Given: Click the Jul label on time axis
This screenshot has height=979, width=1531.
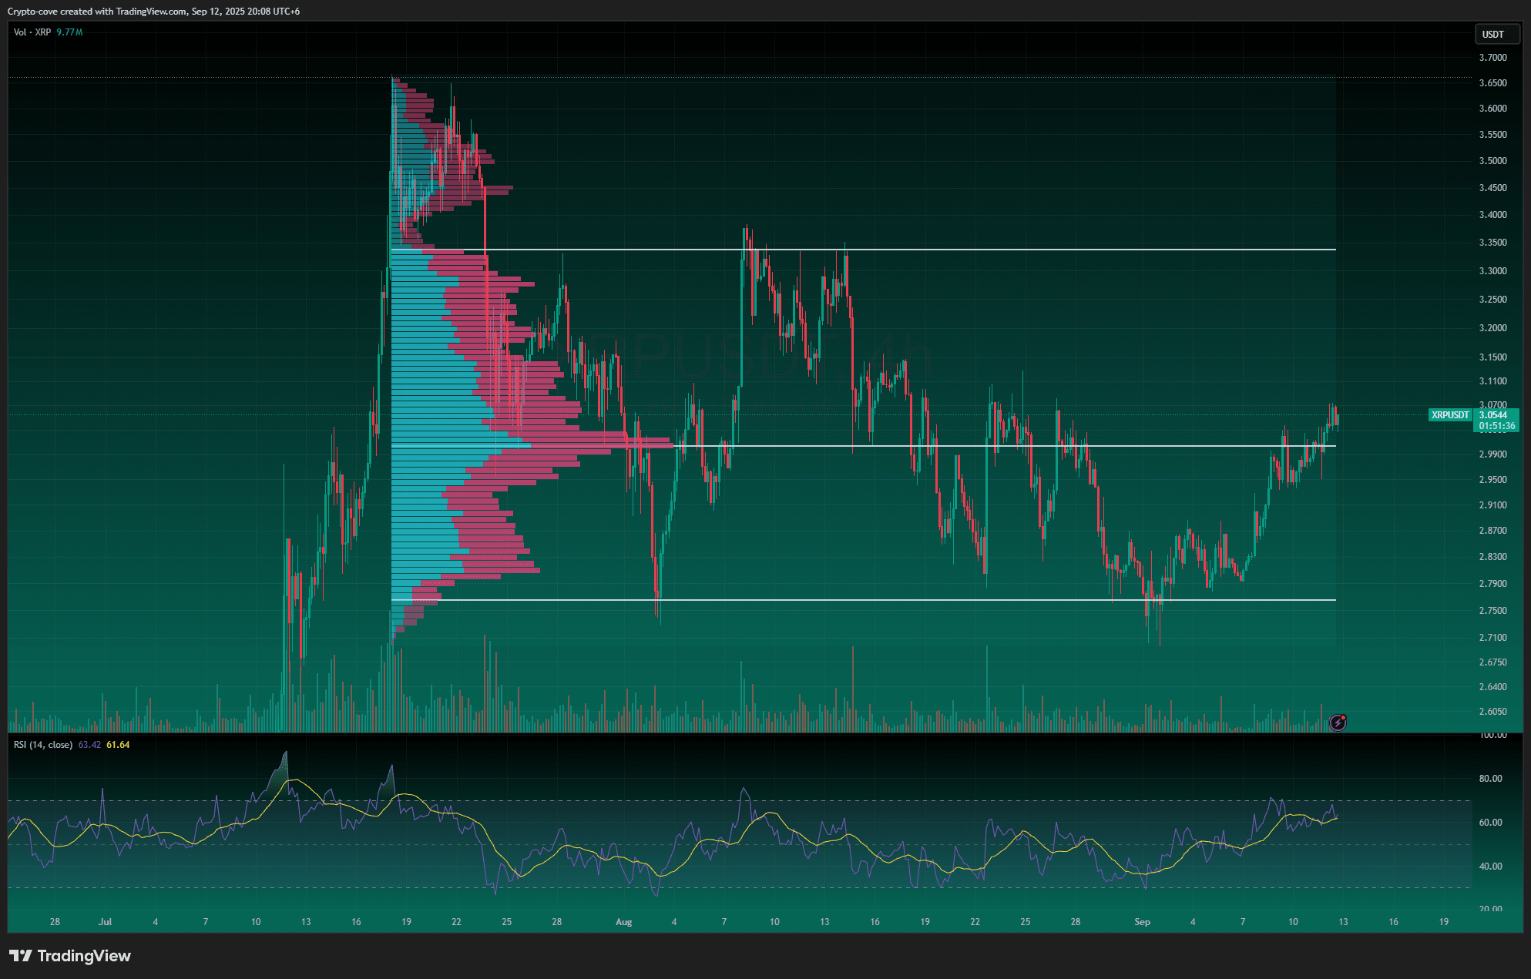Looking at the screenshot, I should point(106,922).
